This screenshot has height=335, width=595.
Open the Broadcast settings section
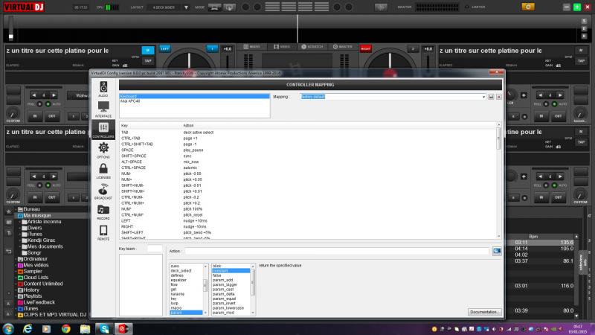click(103, 192)
